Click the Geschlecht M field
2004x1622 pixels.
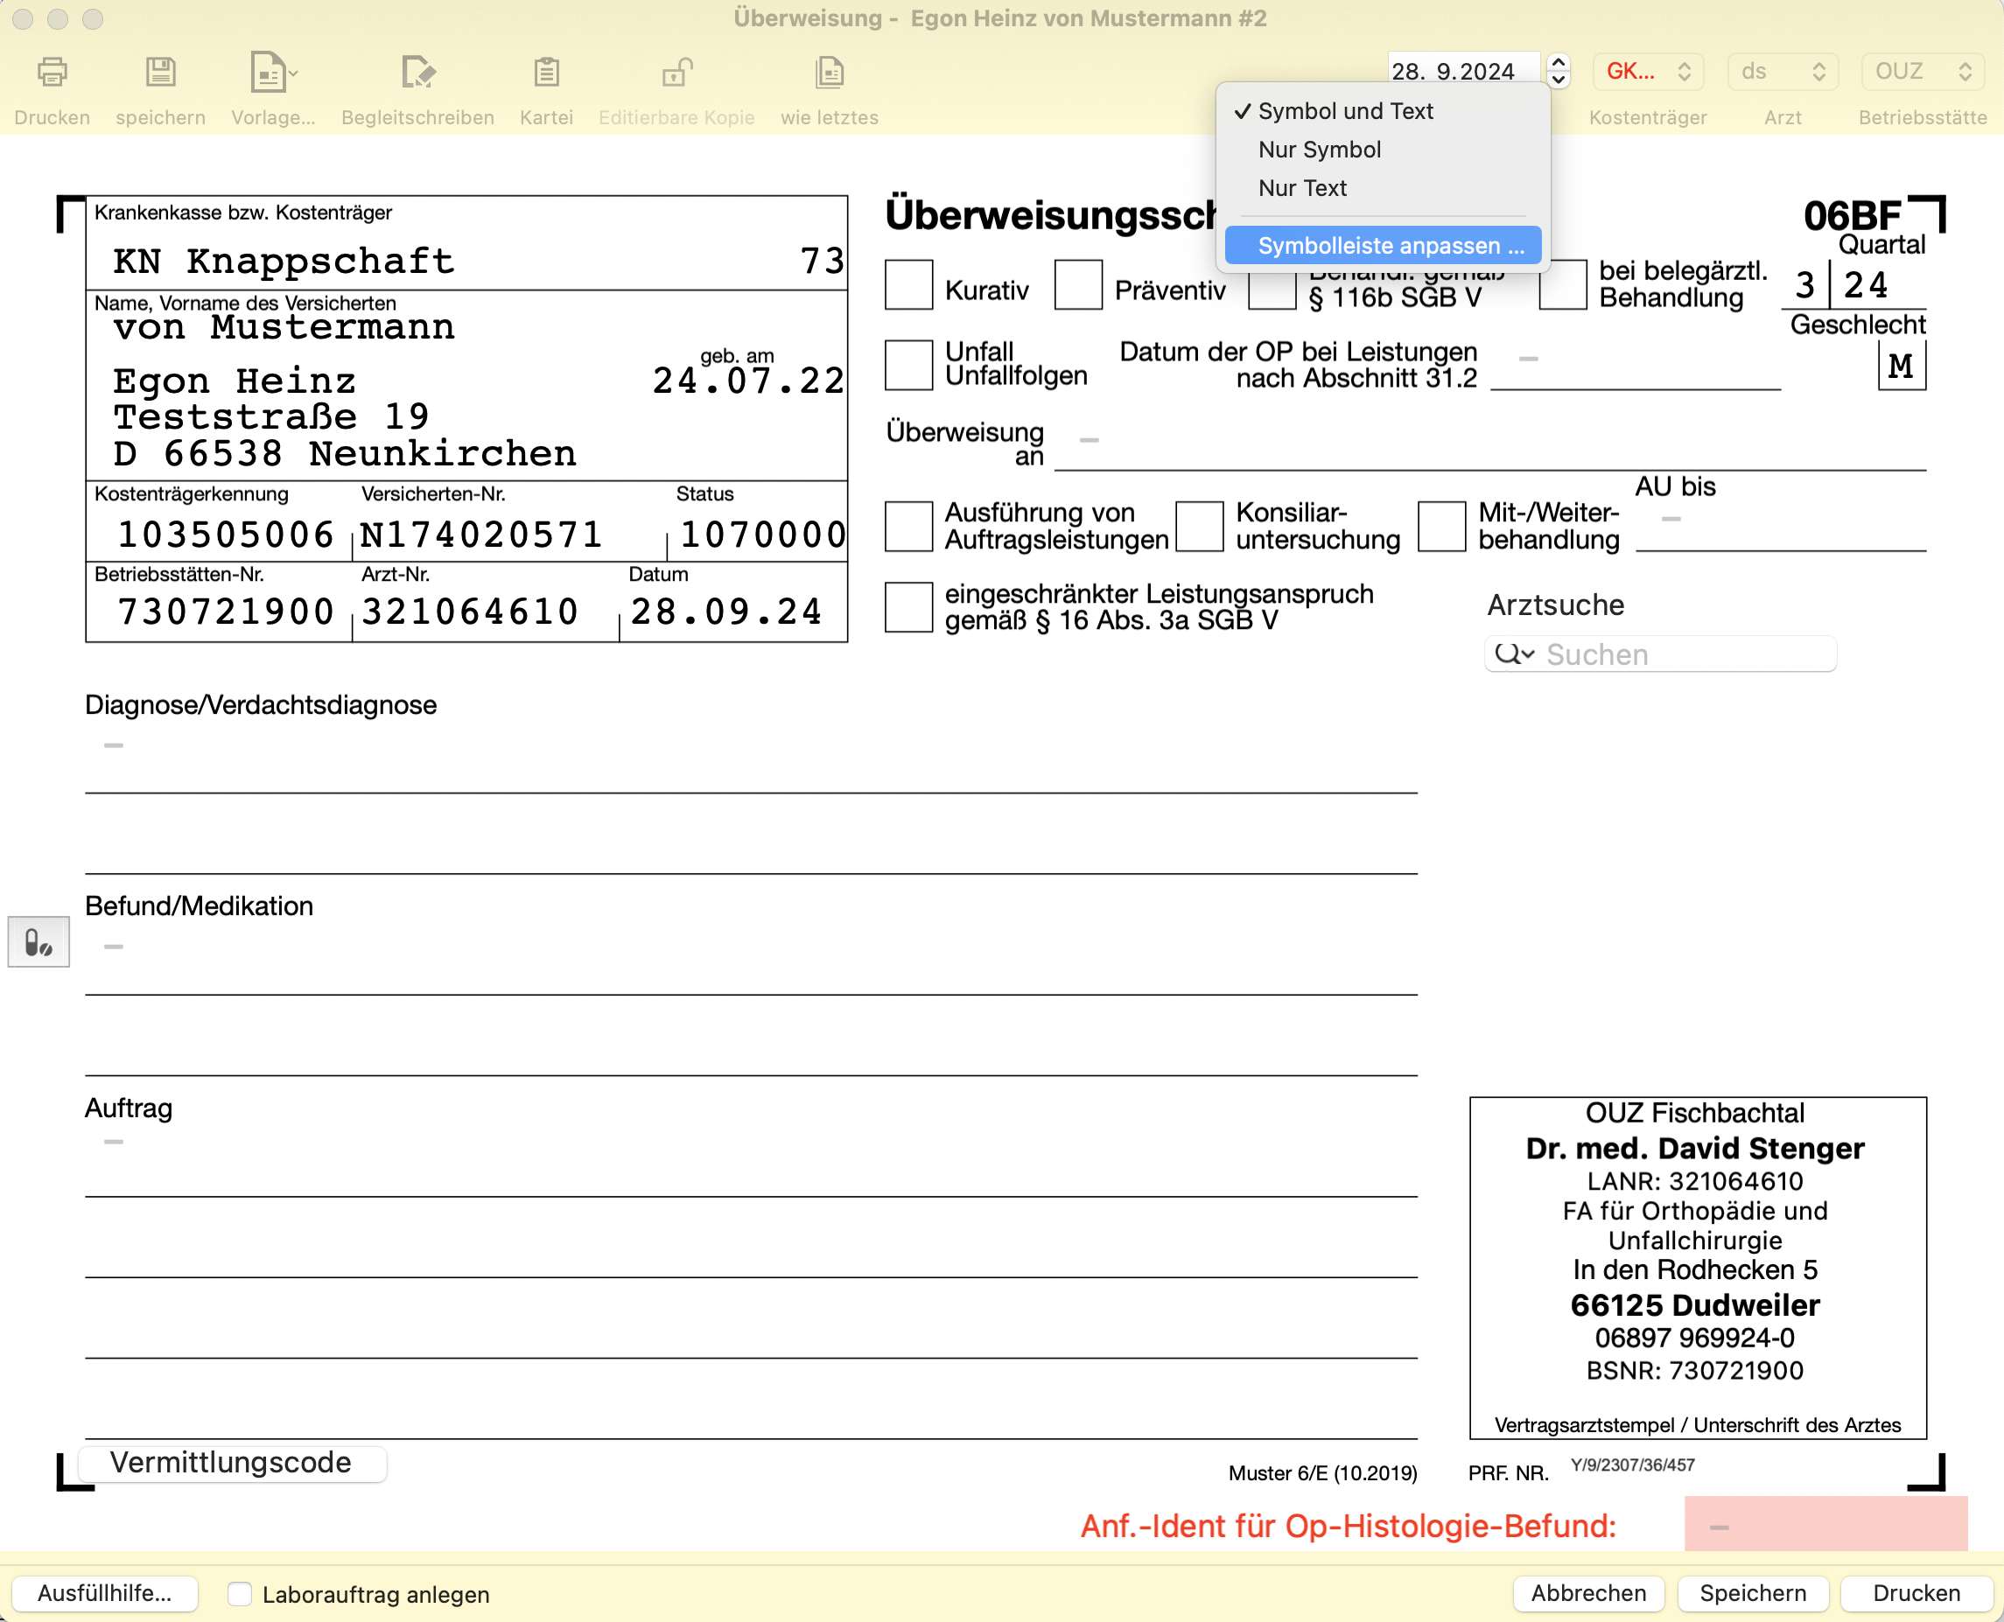[x=1902, y=366]
